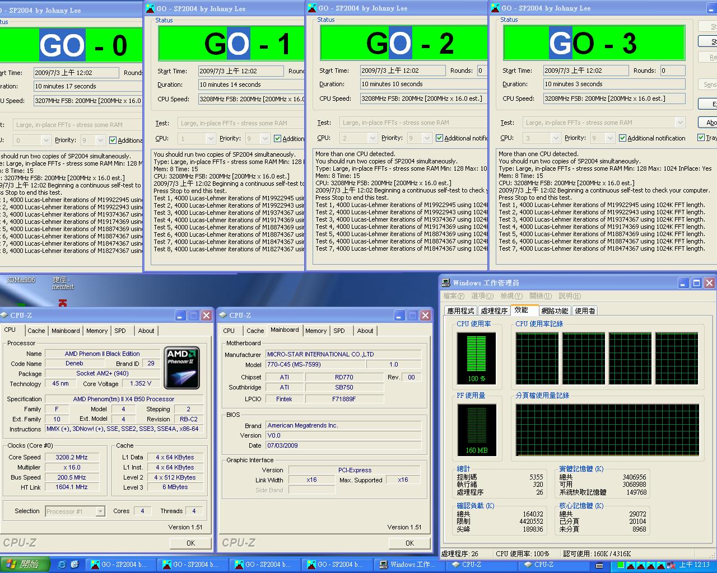Click second quick launch icon beside IE
The width and height of the screenshot is (717, 573).
point(75,565)
